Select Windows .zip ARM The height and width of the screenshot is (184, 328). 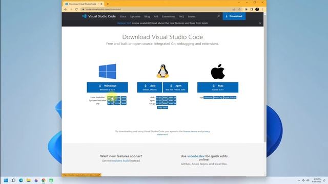pyautogui.click(x=124, y=103)
